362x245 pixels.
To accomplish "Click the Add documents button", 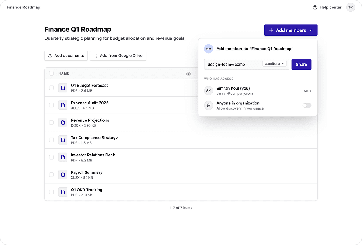I will tap(66, 56).
